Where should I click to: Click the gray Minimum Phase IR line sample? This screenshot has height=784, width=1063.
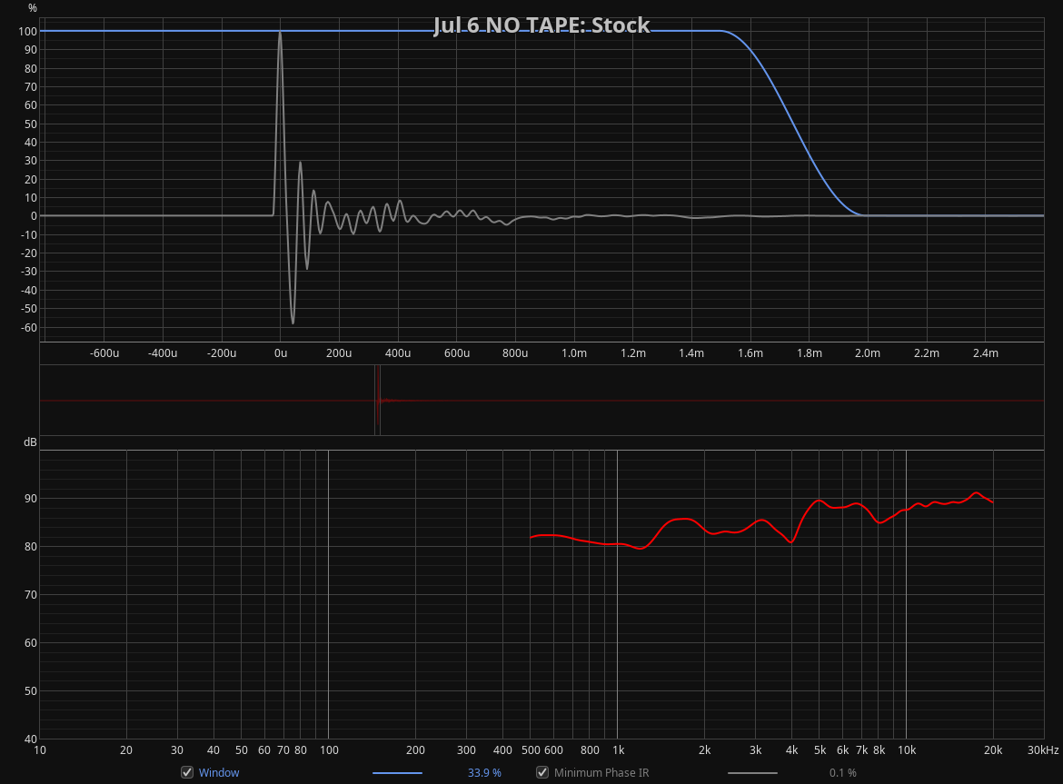coord(752,772)
